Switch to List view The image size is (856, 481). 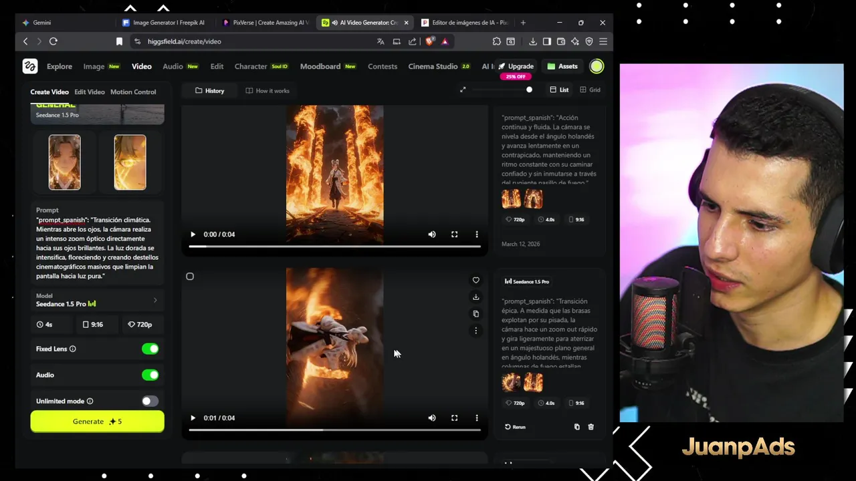pyautogui.click(x=559, y=90)
